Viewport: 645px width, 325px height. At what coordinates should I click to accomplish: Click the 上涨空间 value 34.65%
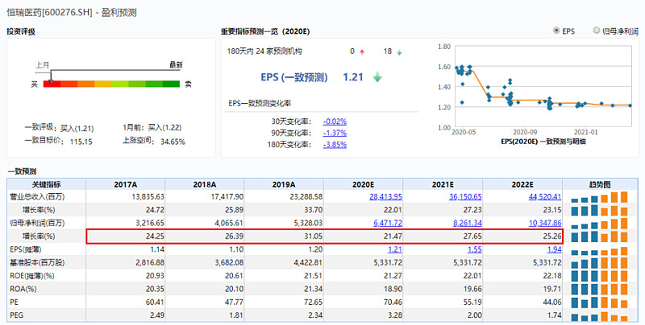[173, 142]
